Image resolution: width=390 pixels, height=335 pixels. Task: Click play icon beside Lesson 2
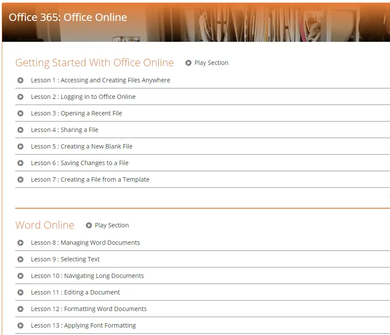point(20,97)
